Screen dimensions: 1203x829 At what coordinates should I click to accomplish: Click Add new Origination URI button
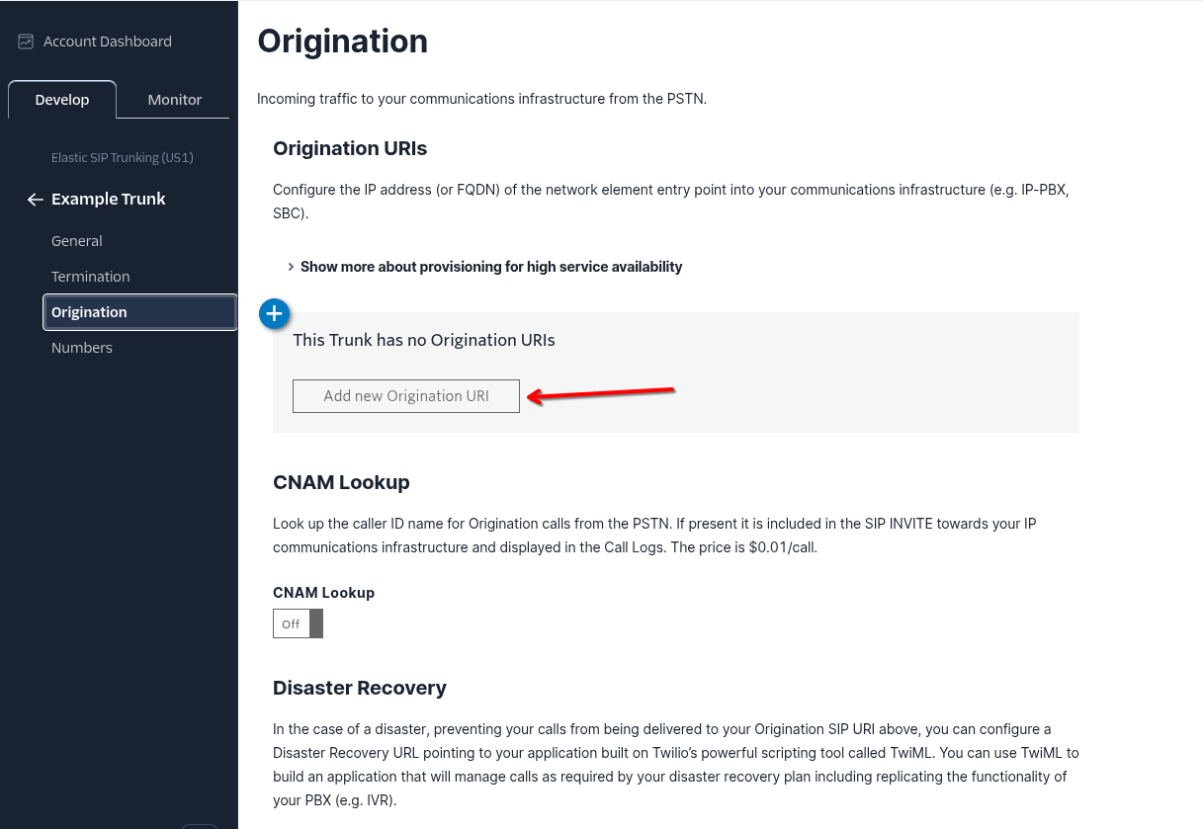(x=406, y=396)
